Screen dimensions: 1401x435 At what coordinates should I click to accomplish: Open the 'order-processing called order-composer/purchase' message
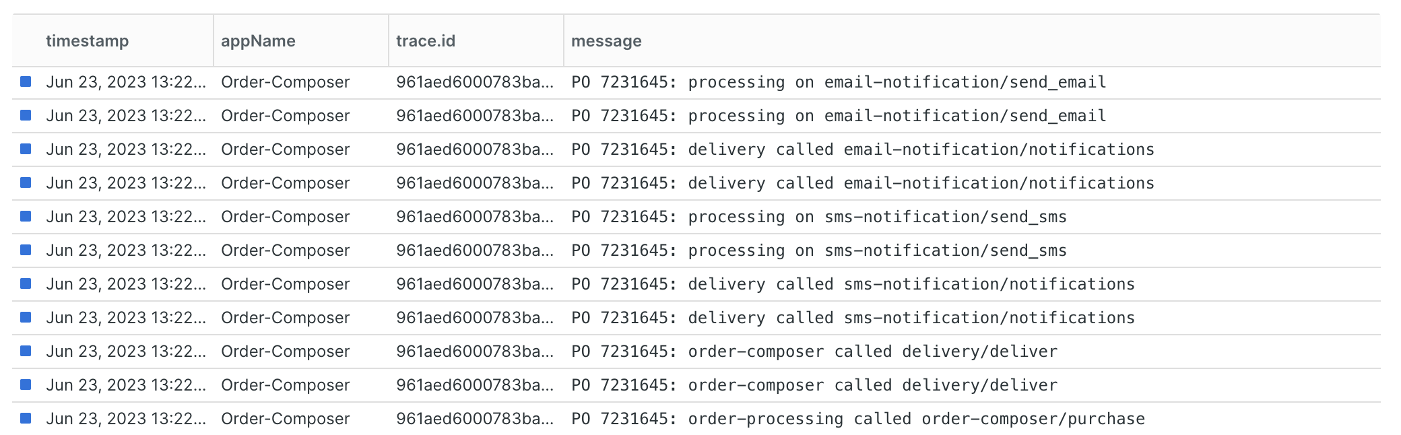858,419
